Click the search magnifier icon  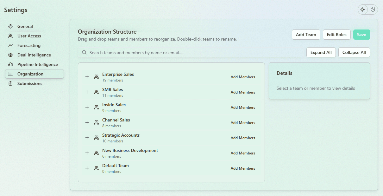84,52
